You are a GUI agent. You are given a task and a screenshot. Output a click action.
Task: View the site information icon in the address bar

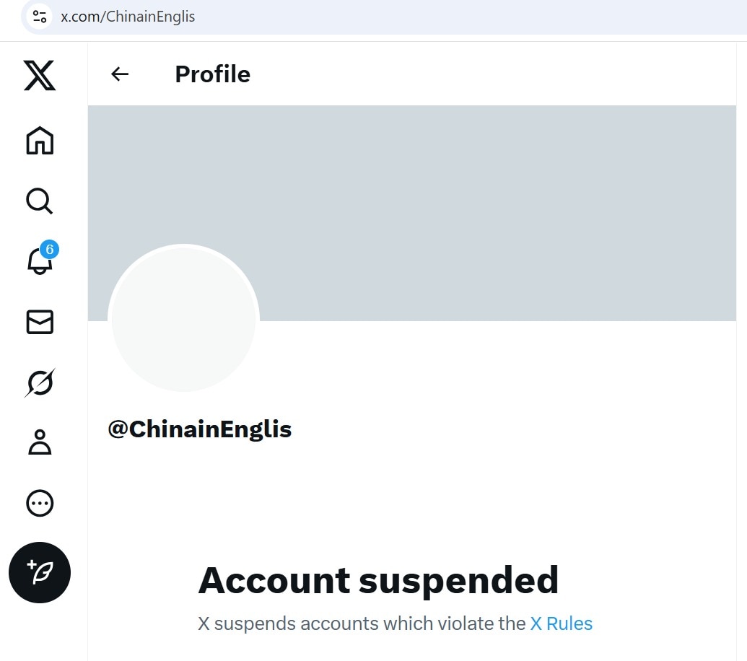tap(40, 17)
